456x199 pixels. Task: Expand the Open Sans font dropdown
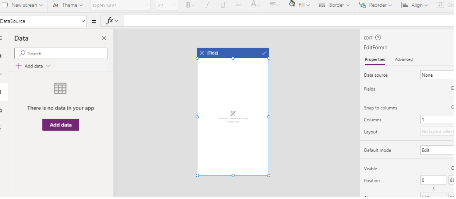[x=120, y=5]
